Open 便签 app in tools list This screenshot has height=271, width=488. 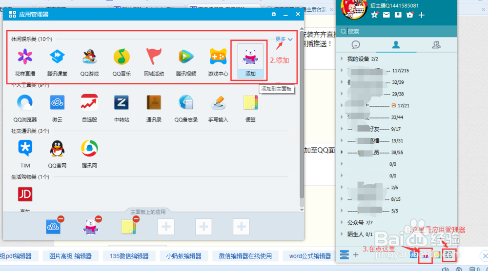coord(250,103)
